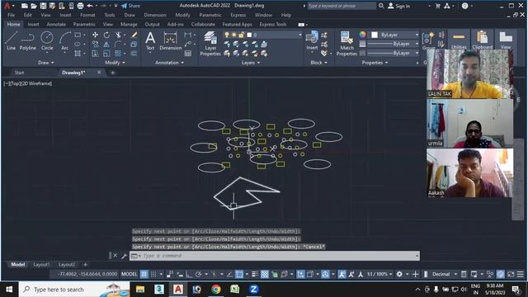Image resolution: width=528 pixels, height=297 pixels.
Task: Select the Rectangle draw tool
Action: pyautogui.click(x=78, y=35)
